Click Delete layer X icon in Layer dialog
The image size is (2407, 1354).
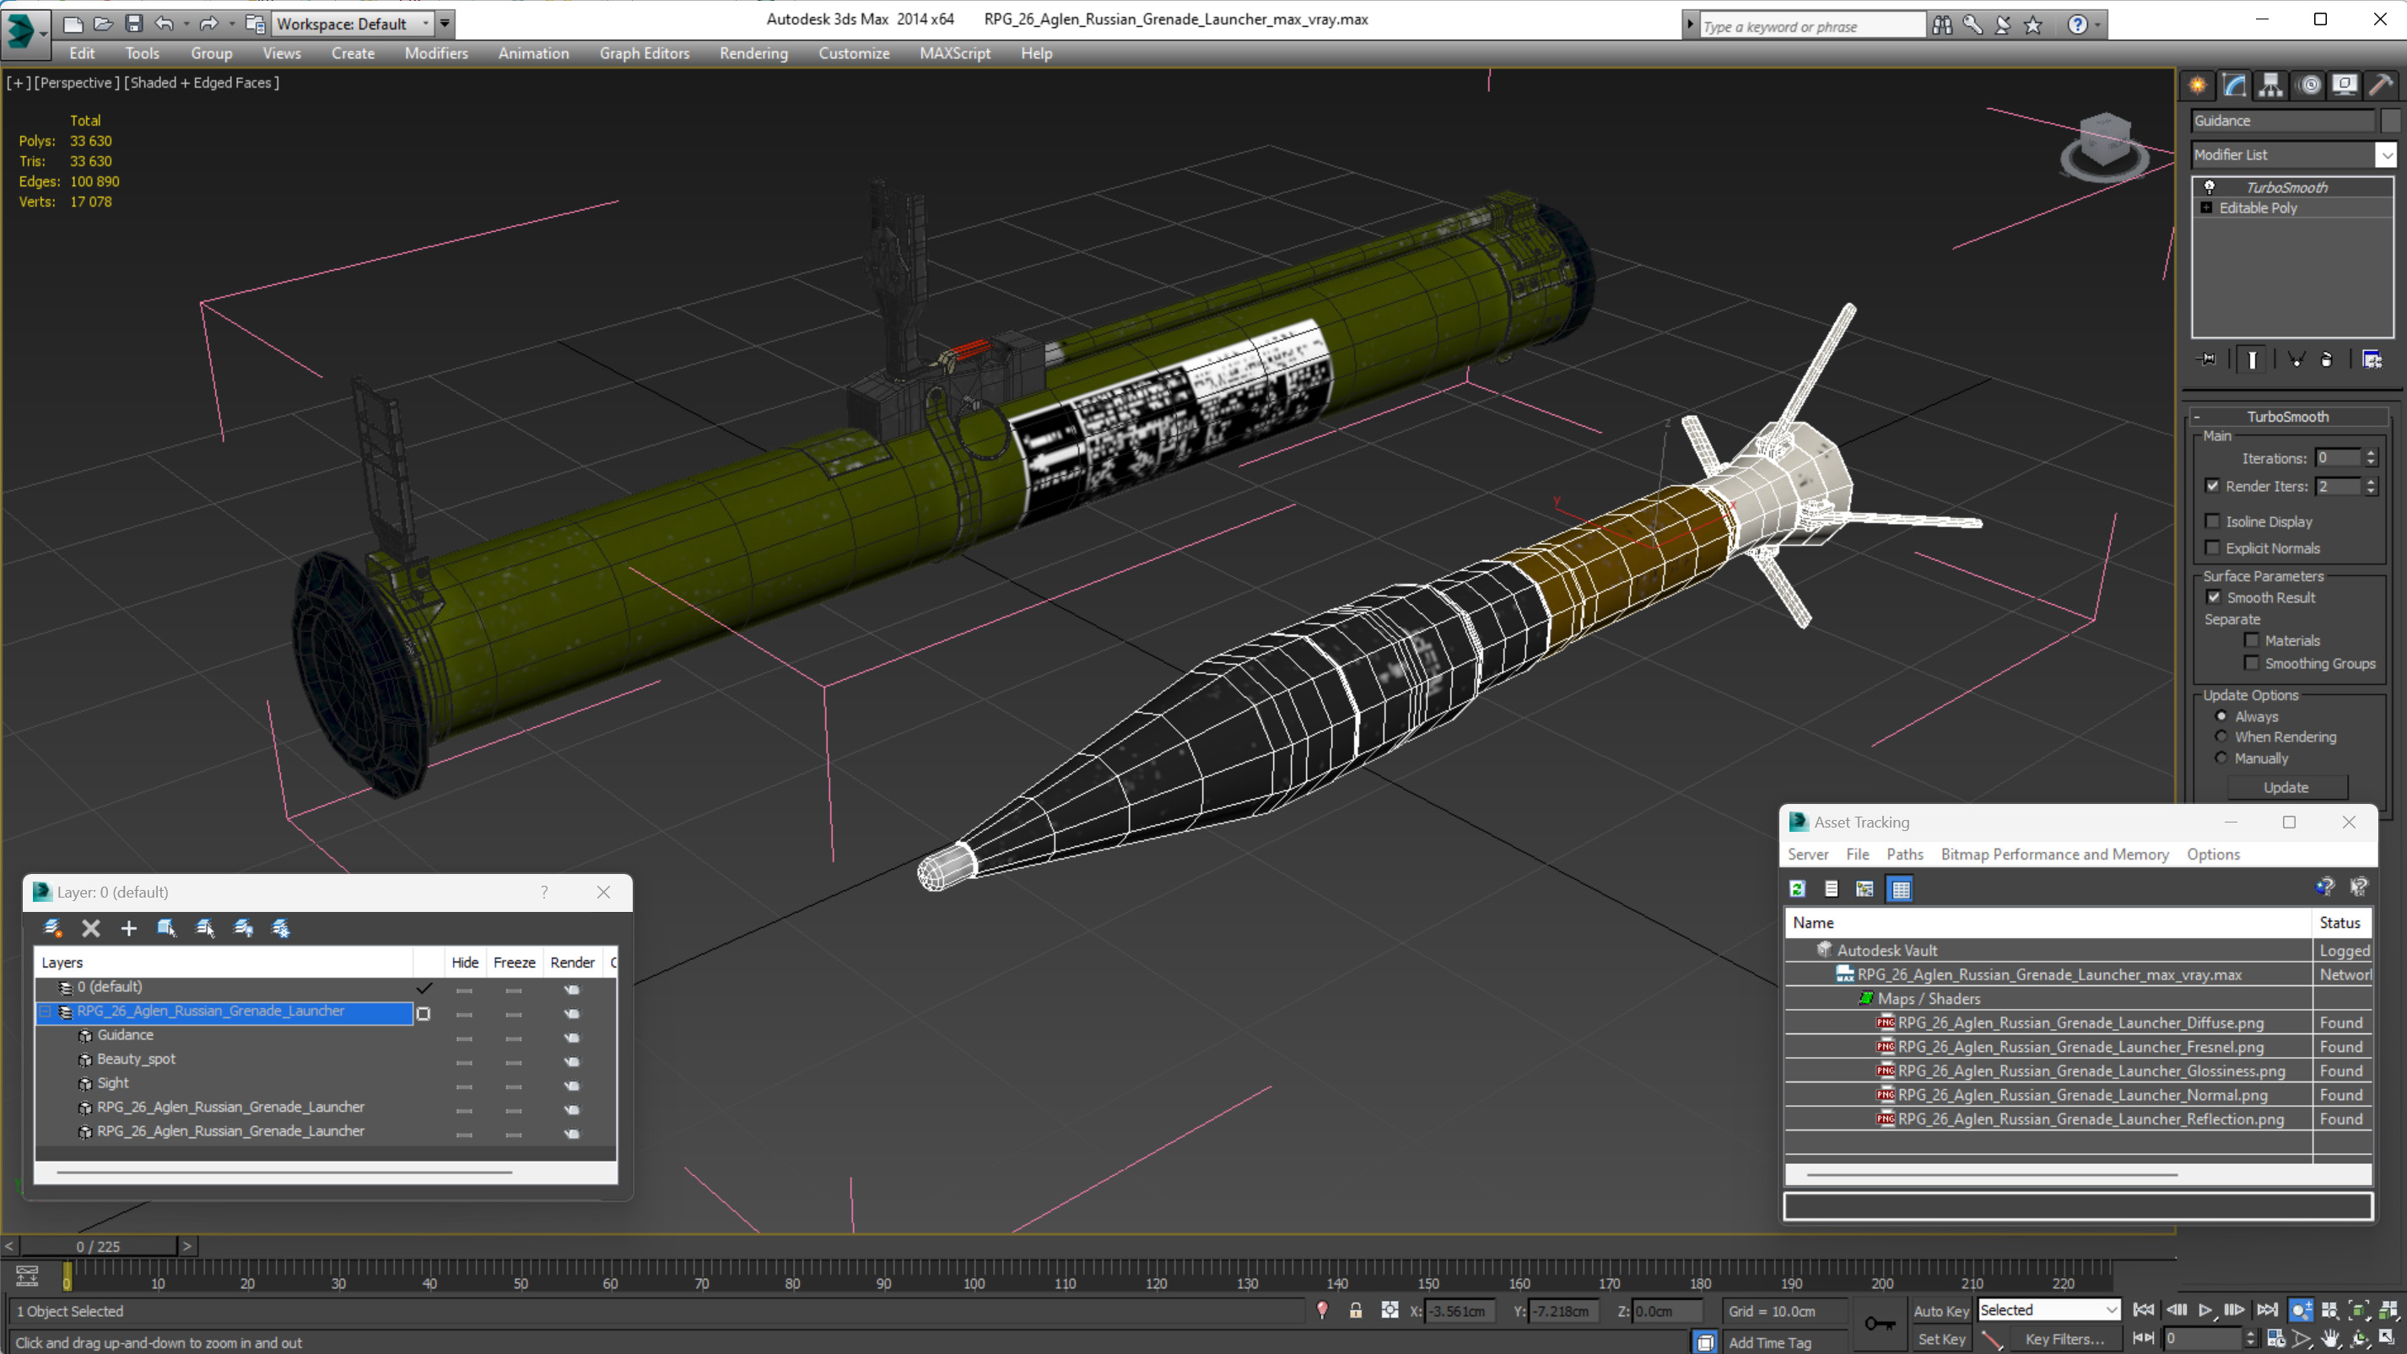tap(90, 928)
